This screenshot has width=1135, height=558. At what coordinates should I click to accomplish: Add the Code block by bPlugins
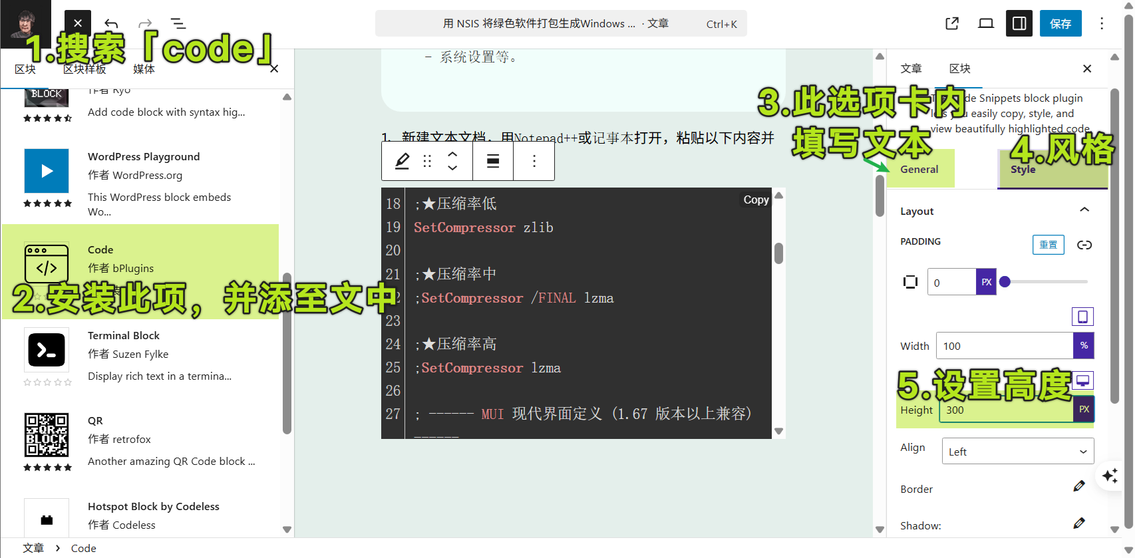click(140, 271)
